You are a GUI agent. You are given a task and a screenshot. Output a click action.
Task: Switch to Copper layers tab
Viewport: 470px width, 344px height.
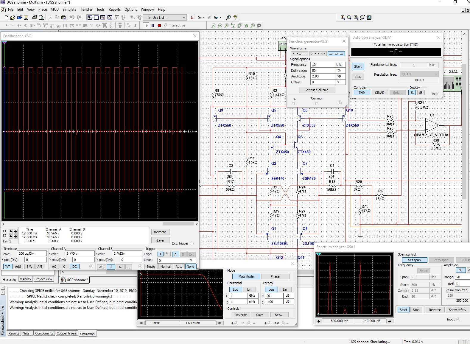[66, 333]
